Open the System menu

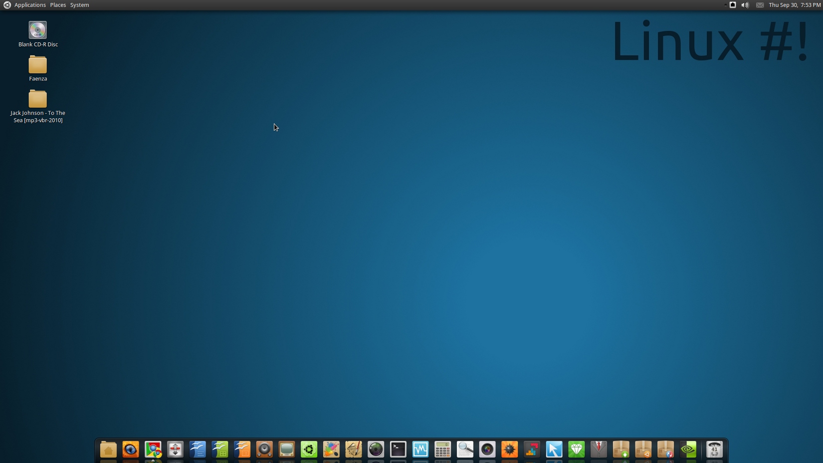click(x=80, y=5)
